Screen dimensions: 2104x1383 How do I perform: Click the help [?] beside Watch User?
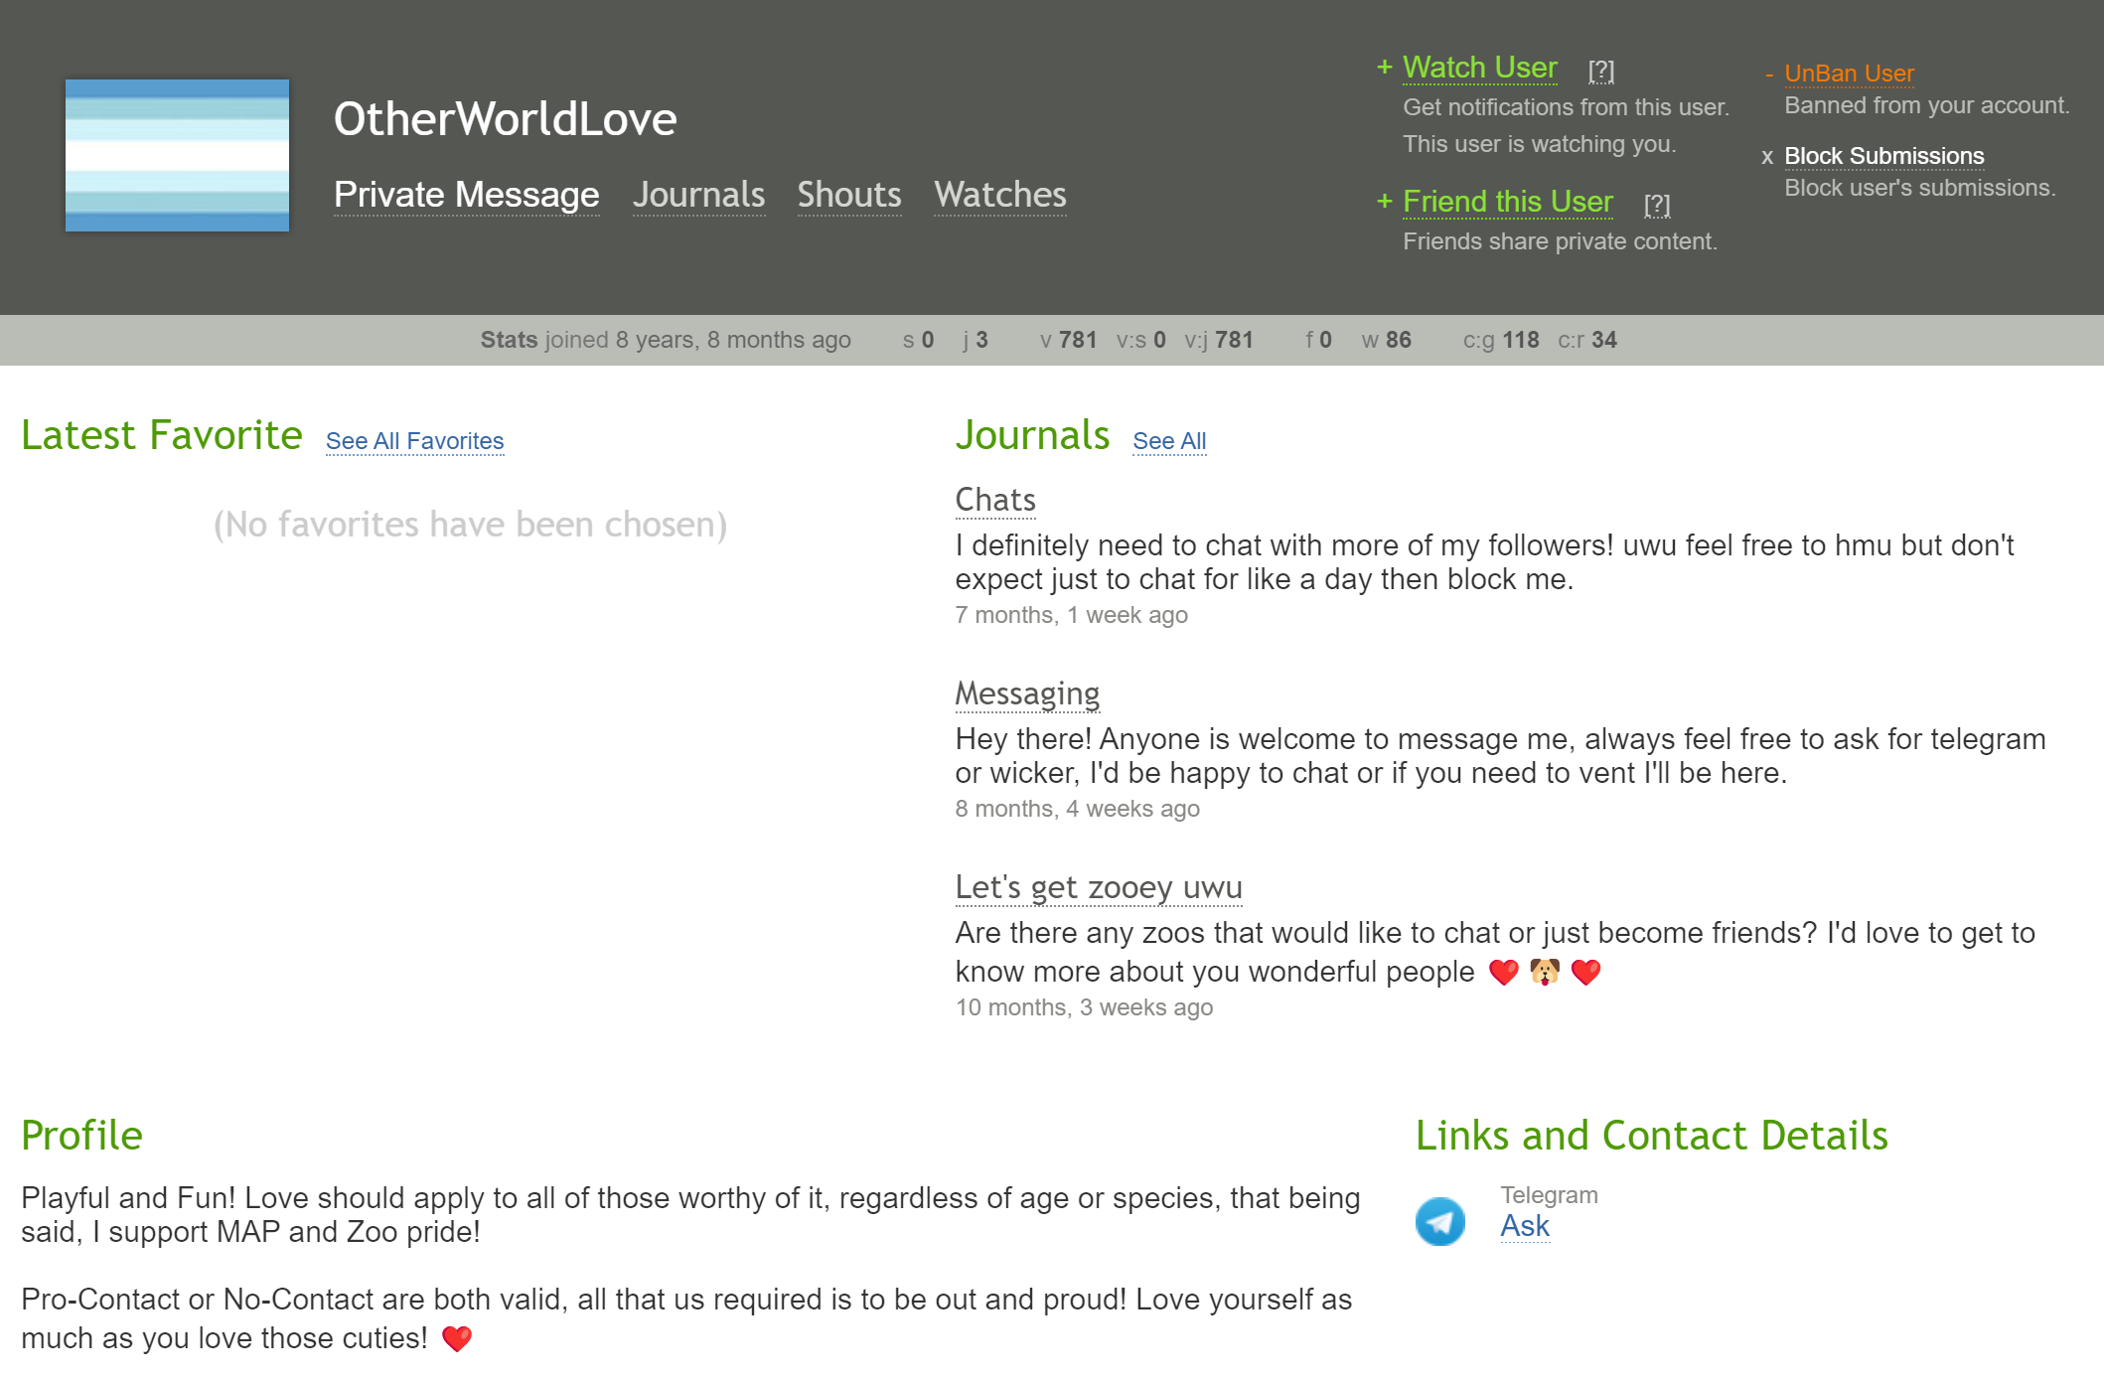(1600, 71)
